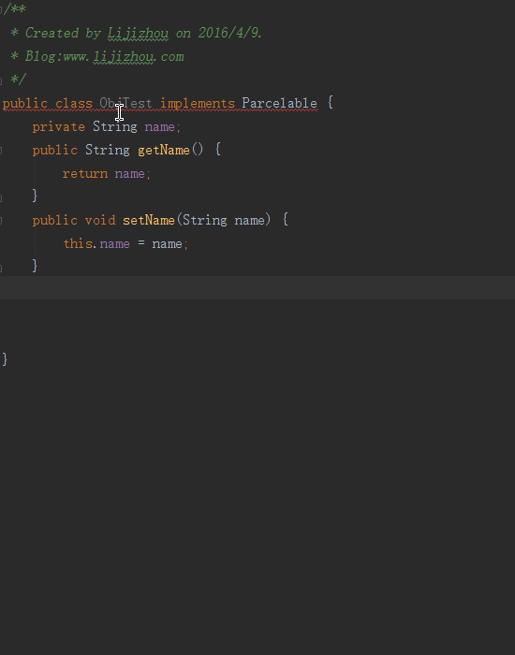Image resolution: width=515 pixels, height=655 pixels.
Task: Click the class keyword
Action: (x=74, y=103)
